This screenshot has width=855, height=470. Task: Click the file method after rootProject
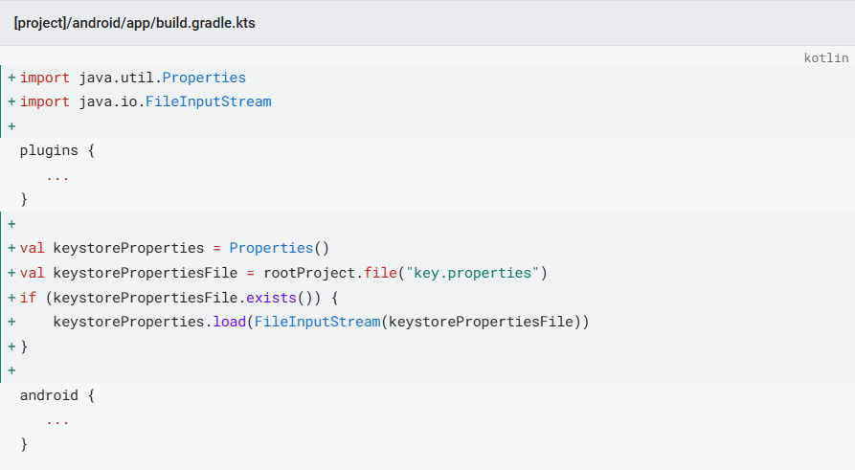379,273
